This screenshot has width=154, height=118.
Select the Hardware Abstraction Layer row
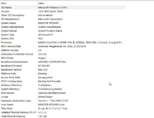point(16,101)
